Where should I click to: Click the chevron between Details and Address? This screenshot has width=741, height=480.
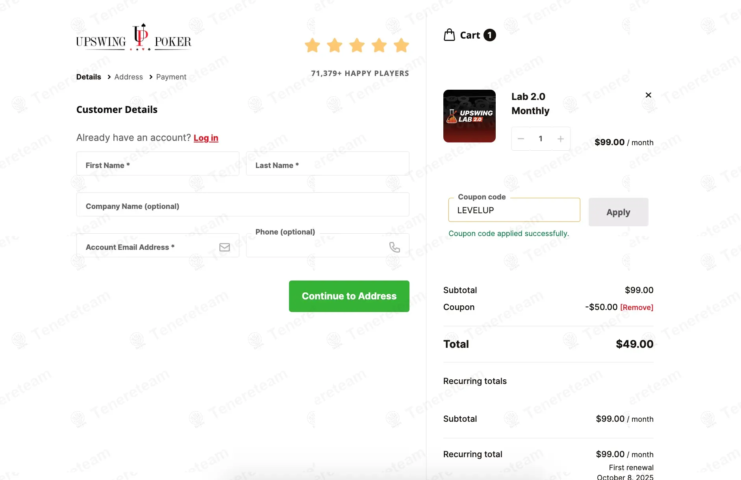pyautogui.click(x=109, y=77)
